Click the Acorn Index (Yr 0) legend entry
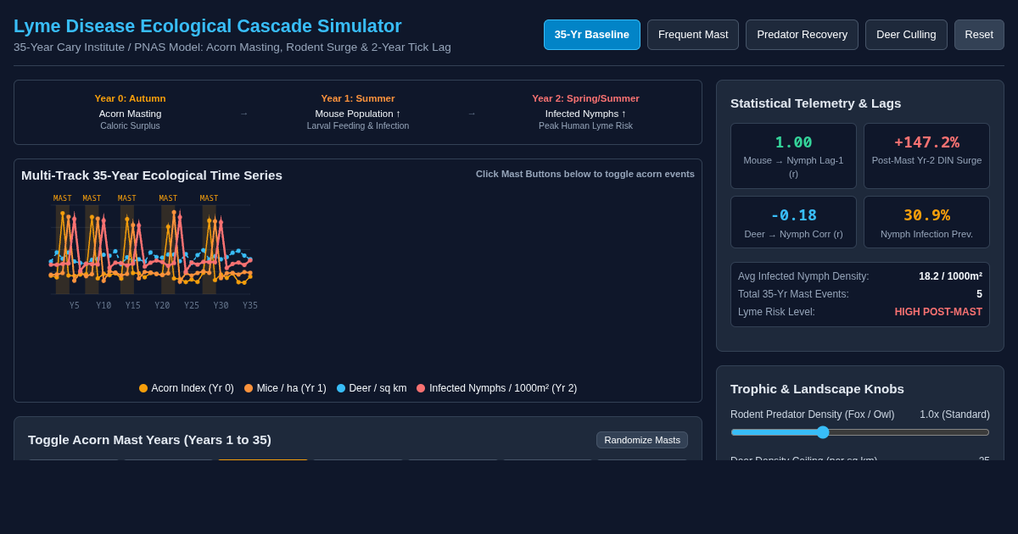 187,388
